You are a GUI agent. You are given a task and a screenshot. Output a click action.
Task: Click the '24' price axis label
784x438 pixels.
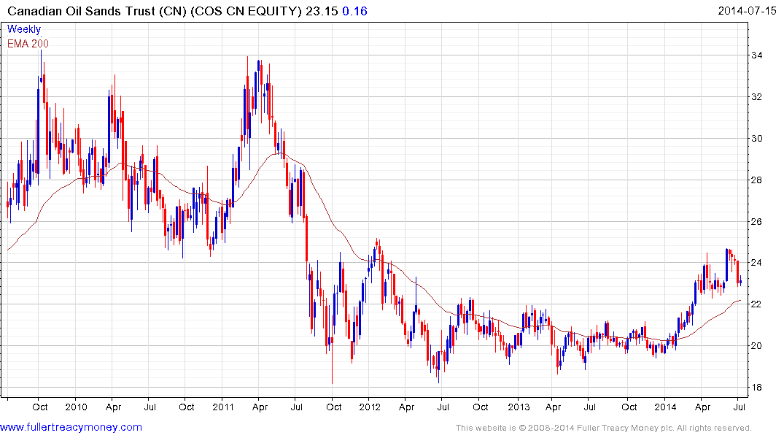click(x=756, y=263)
